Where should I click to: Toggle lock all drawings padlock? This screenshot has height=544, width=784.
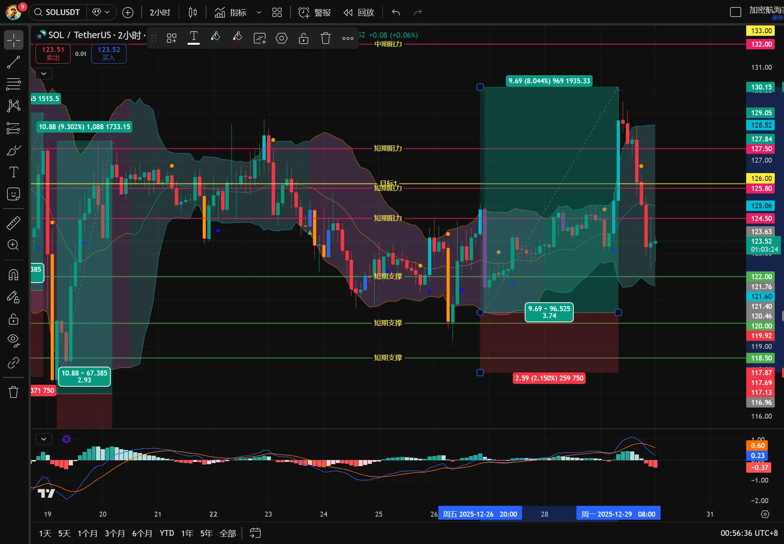14,319
